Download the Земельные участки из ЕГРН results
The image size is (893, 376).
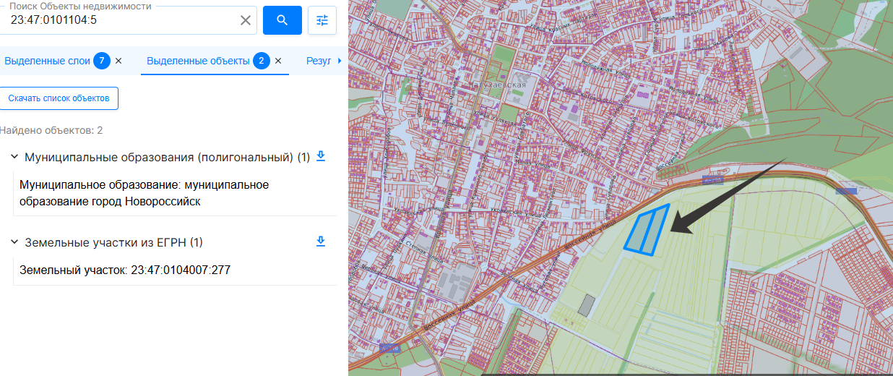(x=322, y=242)
